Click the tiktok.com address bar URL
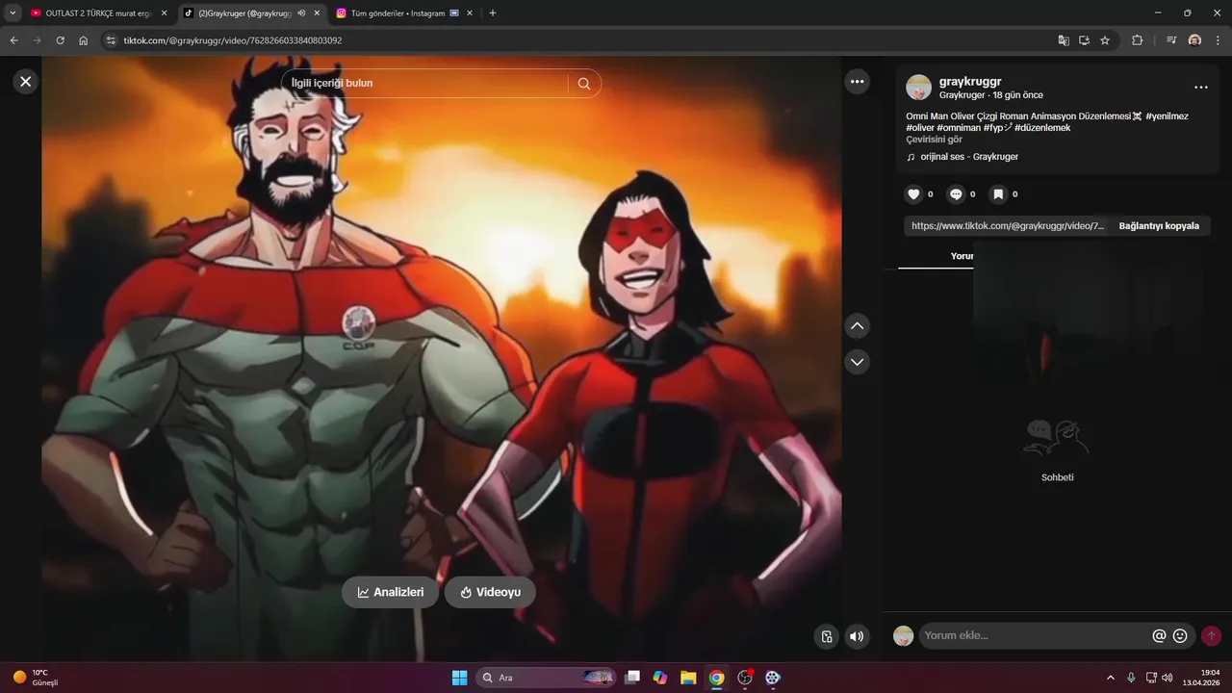Viewport: 1232px width, 693px height. (x=233, y=40)
